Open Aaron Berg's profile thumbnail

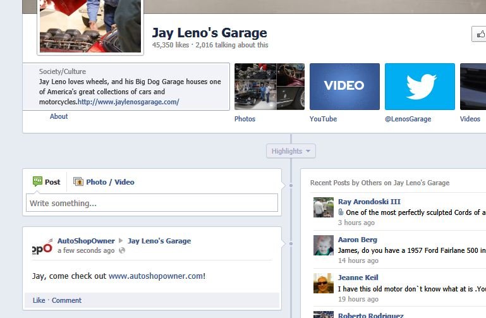(x=324, y=245)
